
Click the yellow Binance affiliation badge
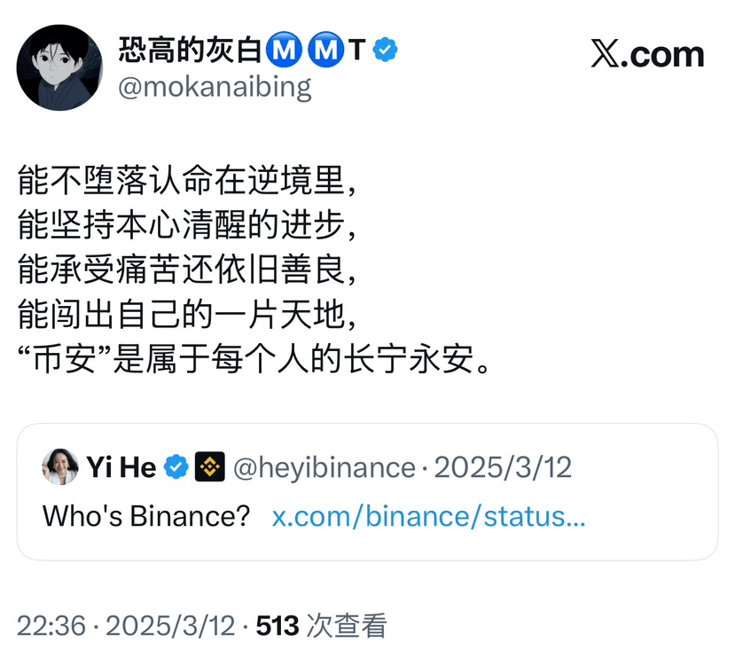[210, 467]
